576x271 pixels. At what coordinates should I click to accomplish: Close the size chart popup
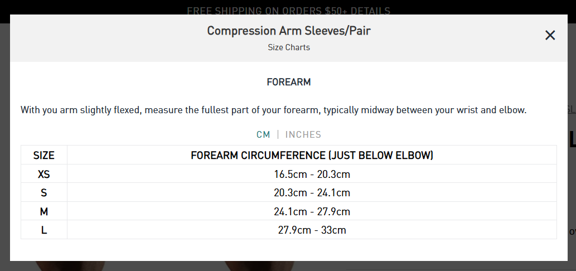[550, 35]
